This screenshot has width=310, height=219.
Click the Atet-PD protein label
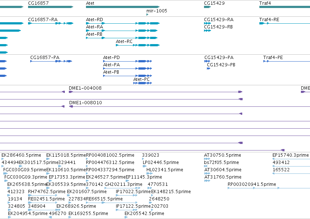click(111, 58)
